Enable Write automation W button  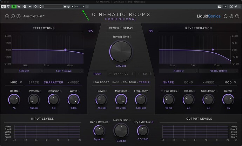point(19,6)
